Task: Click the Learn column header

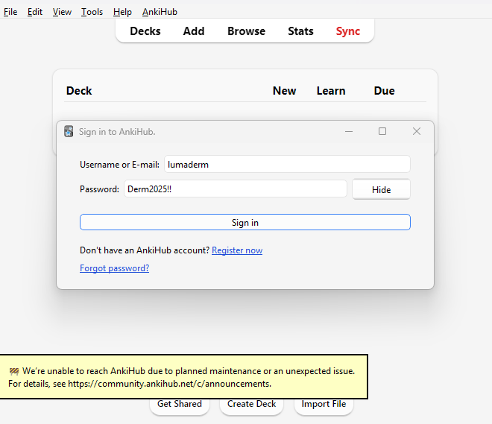Action: 331,91
